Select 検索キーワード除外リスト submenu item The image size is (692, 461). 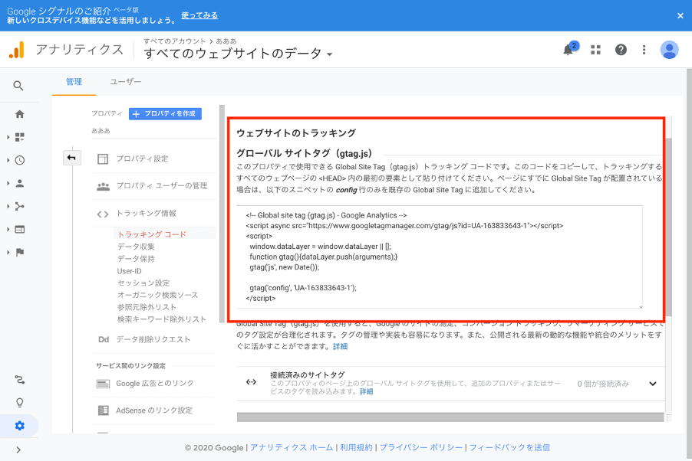[x=162, y=319]
